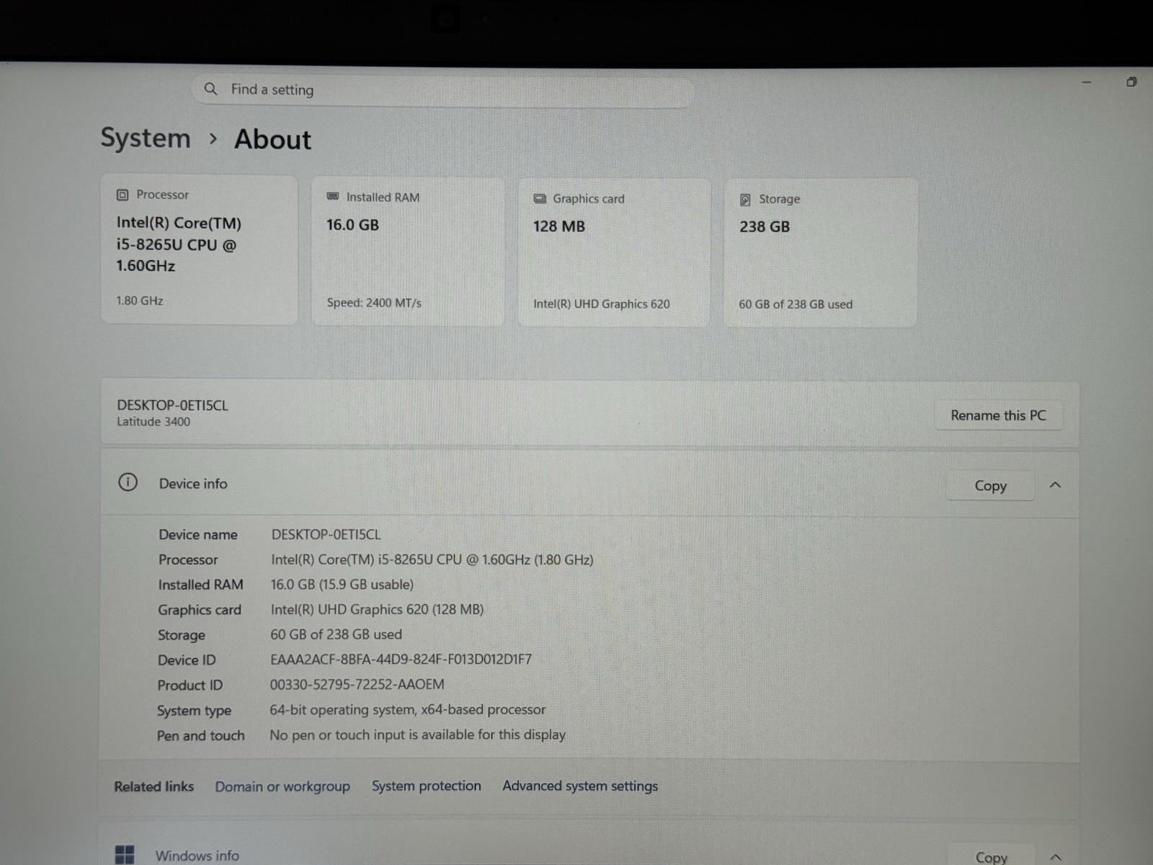Click the Processor chip icon
The image size is (1153, 865).
pyautogui.click(x=123, y=195)
